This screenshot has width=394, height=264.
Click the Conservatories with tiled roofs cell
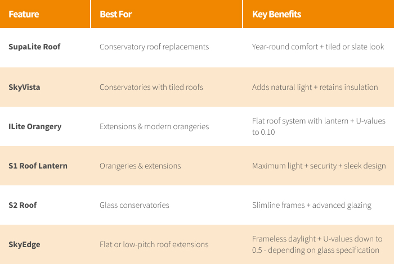point(151,87)
